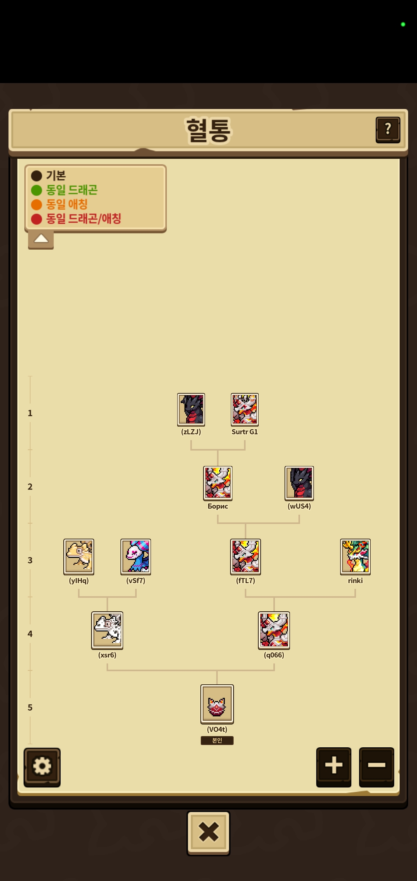Close the bloodline window with X

coord(208,833)
